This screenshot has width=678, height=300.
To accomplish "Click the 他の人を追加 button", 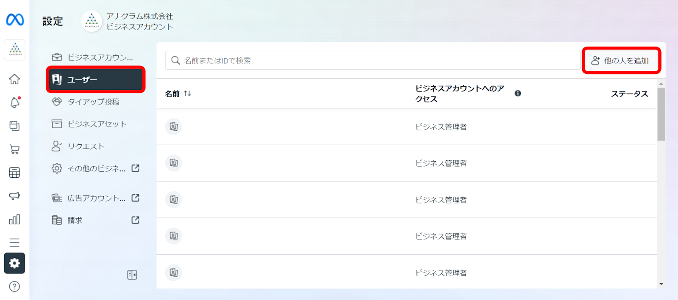I will coord(621,61).
